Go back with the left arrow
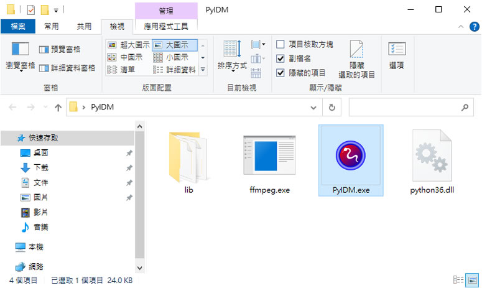 point(12,107)
